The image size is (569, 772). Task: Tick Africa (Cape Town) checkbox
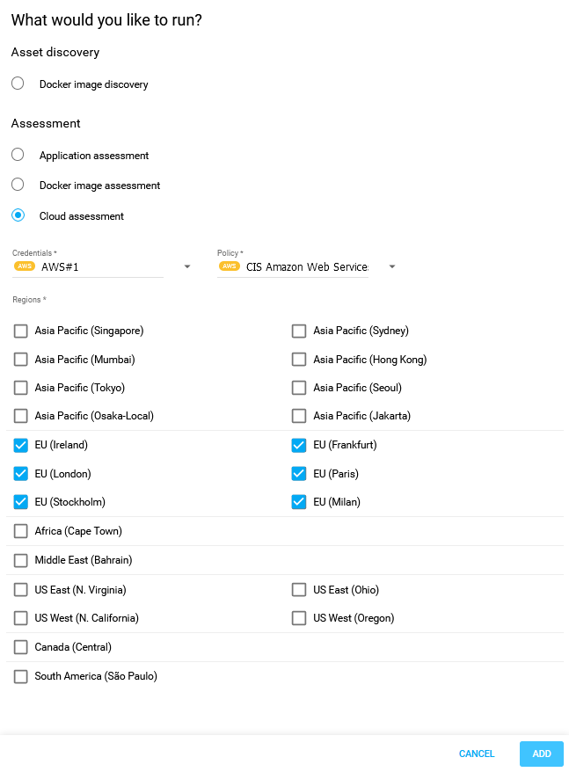tap(21, 531)
